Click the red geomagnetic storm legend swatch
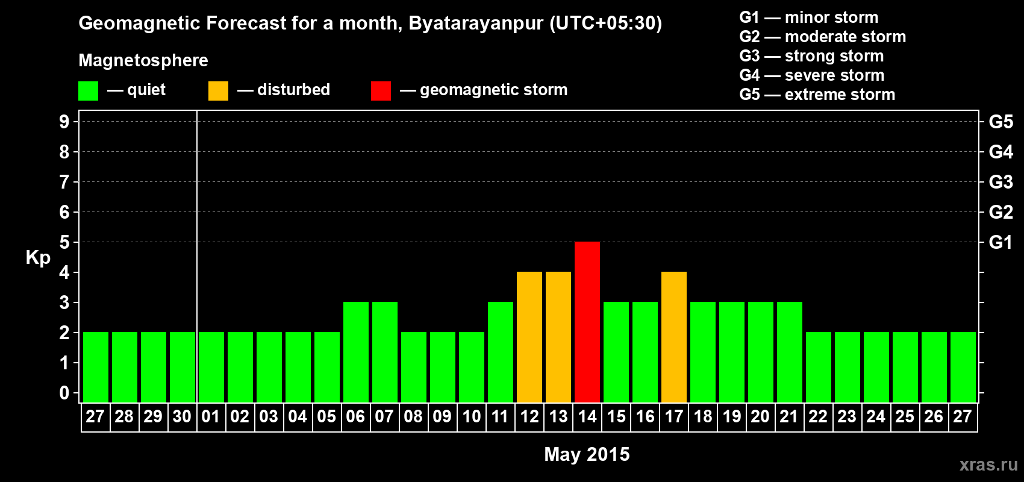This screenshot has width=1024, height=482. point(381,91)
